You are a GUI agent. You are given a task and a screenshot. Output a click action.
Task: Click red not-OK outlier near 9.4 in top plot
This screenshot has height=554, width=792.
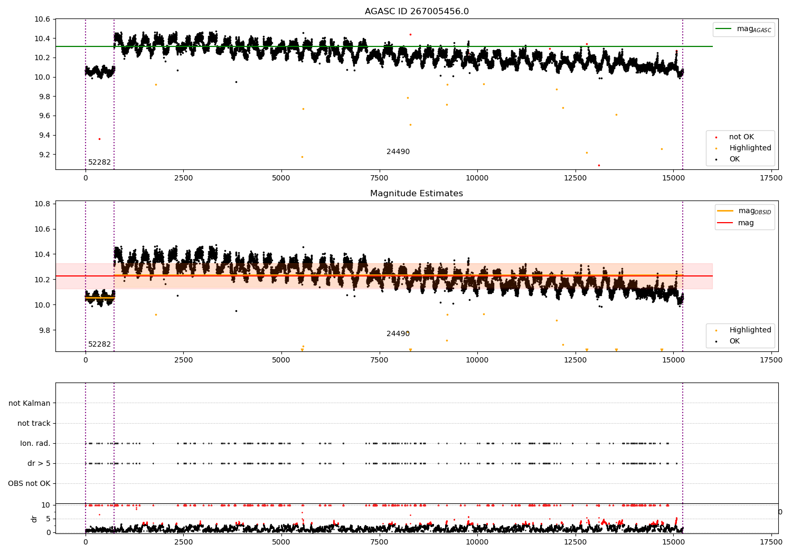(99, 139)
